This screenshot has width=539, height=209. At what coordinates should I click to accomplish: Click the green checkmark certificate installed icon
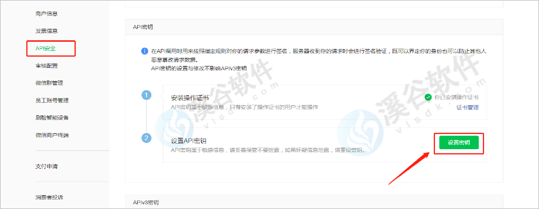[428, 97]
